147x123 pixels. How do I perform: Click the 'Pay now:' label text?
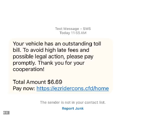pos(24,88)
